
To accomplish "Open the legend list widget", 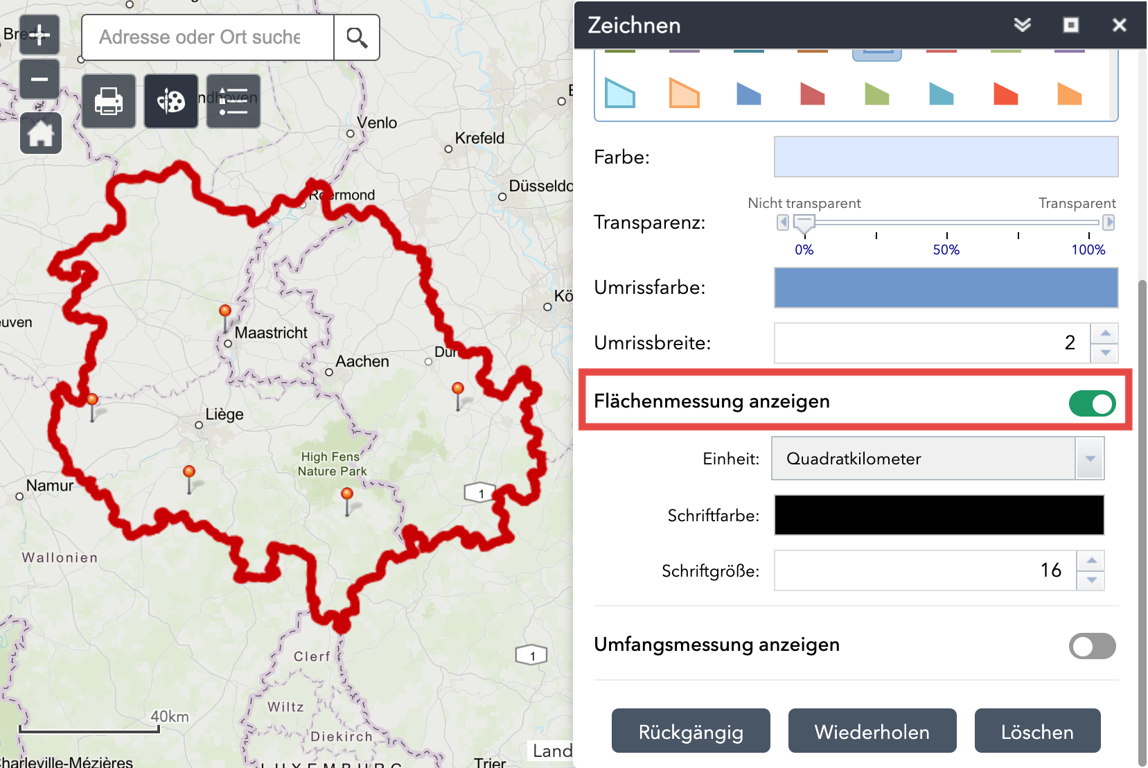I will tap(233, 102).
